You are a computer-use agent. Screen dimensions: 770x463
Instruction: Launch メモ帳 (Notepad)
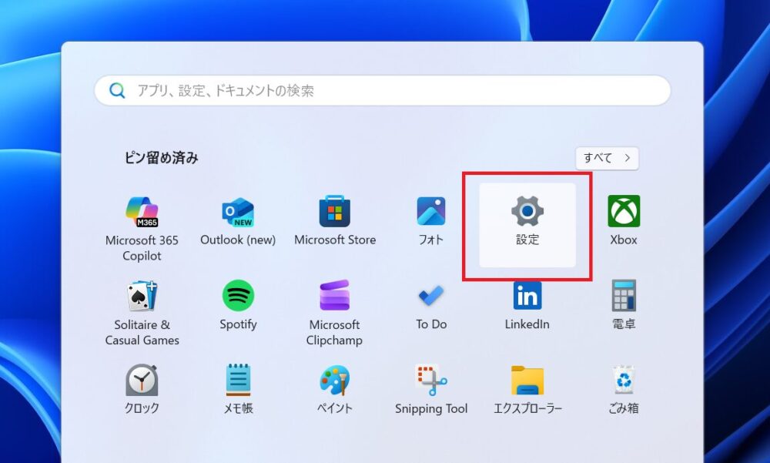238,381
